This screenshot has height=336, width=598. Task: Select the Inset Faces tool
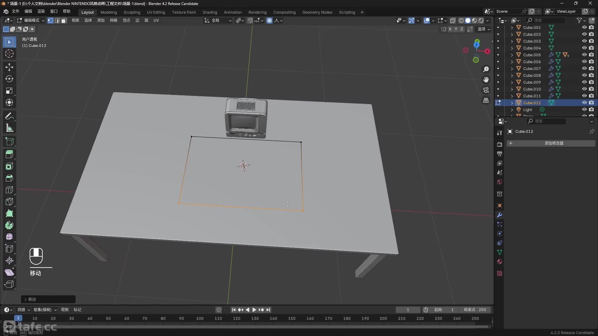tap(9, 166)
